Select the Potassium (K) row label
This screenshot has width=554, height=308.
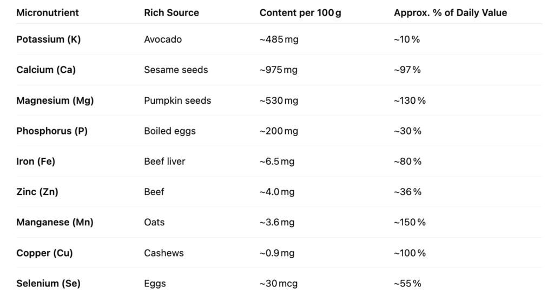pos(48,39)
